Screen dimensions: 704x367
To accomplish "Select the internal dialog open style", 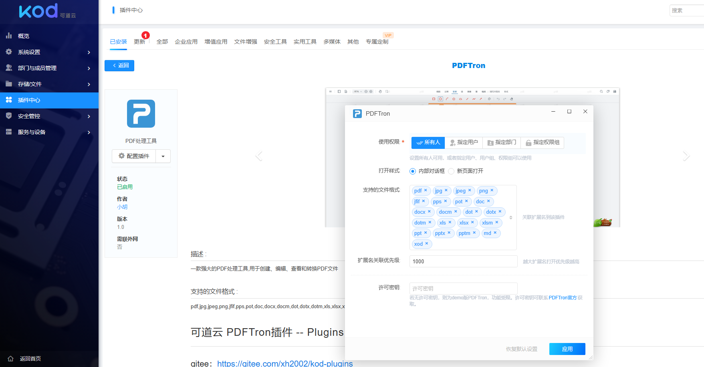I will [413, 171].
